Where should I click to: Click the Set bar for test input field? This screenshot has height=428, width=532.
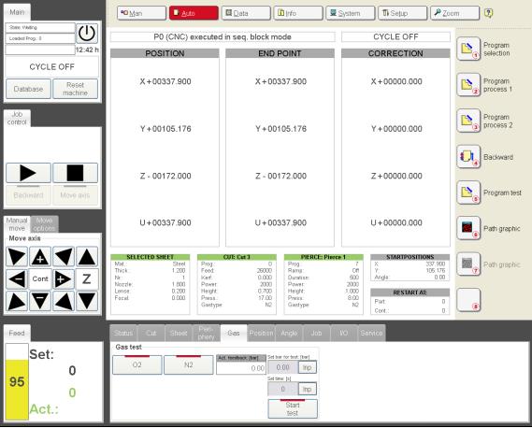point(283,367)
